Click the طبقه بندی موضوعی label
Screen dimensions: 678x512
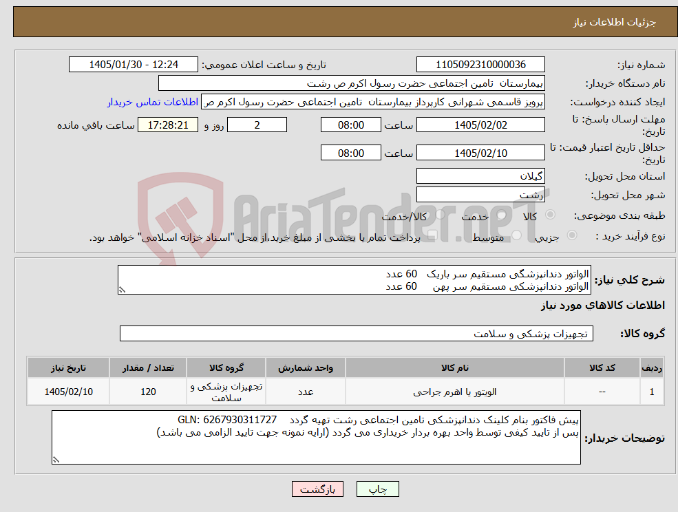click(x=619, y=215)
